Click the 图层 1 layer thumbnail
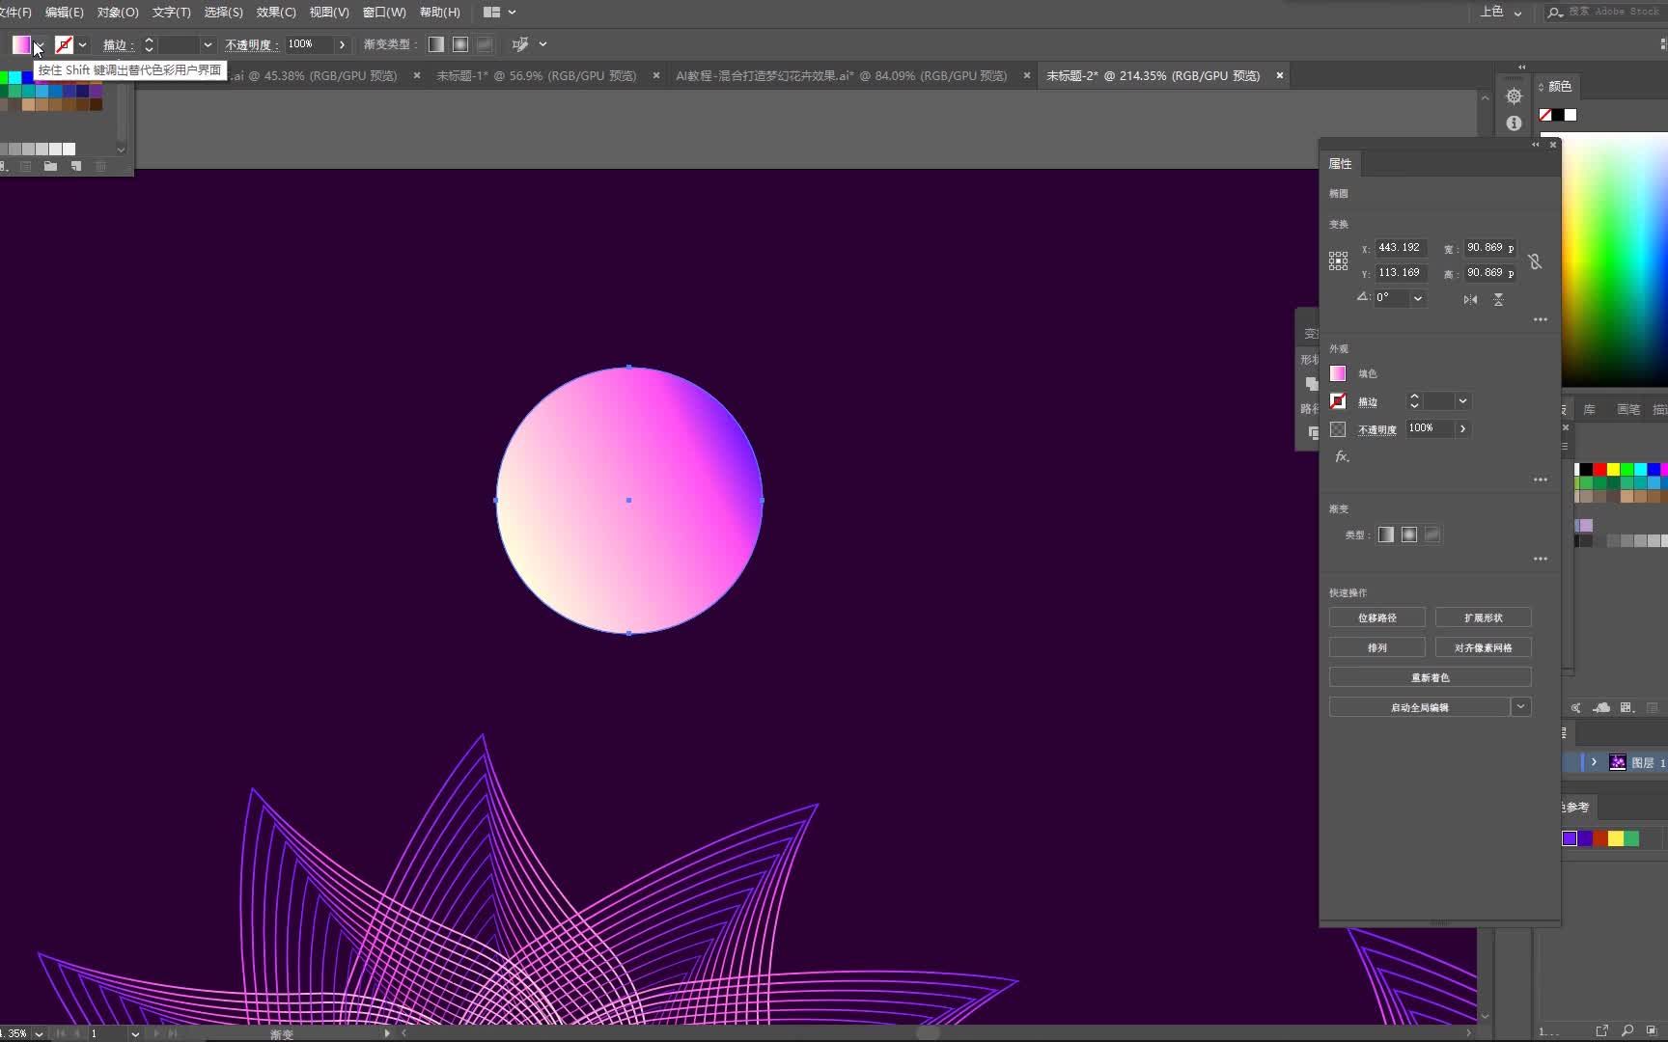This screenshot has height=1042, width=1668. [x=1618, y=762]
